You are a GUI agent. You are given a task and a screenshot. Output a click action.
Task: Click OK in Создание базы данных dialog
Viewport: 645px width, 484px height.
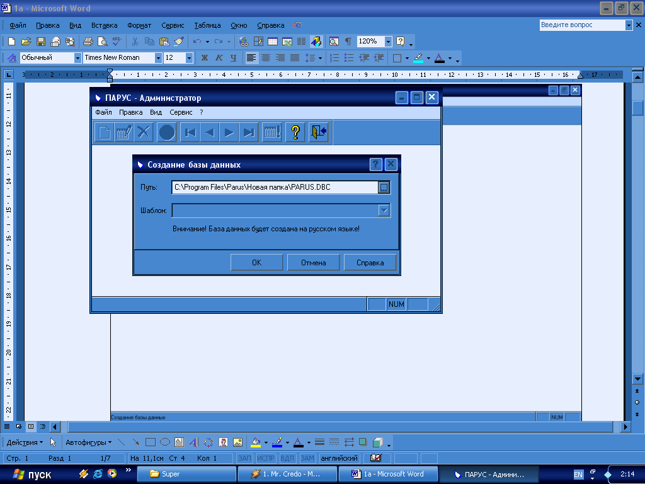click(257, 263)
